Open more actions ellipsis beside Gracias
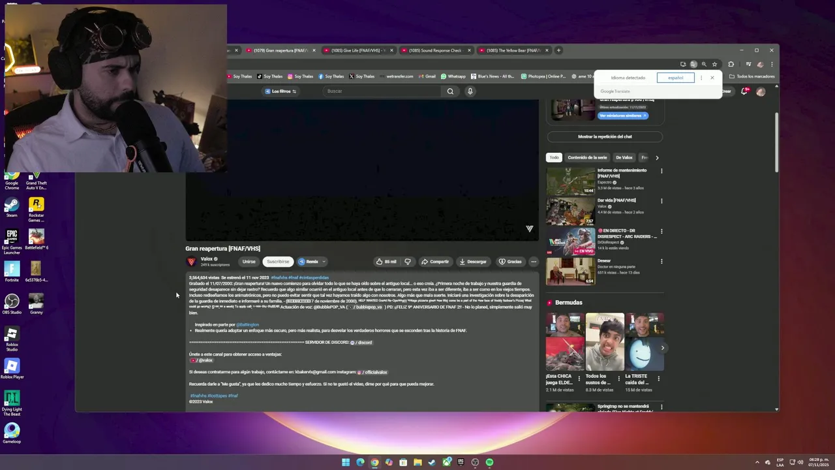The height and width of the screenshot is (470, 835). point(534,262)
